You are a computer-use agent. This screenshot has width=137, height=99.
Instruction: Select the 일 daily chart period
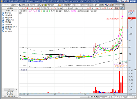pos(60,5)
